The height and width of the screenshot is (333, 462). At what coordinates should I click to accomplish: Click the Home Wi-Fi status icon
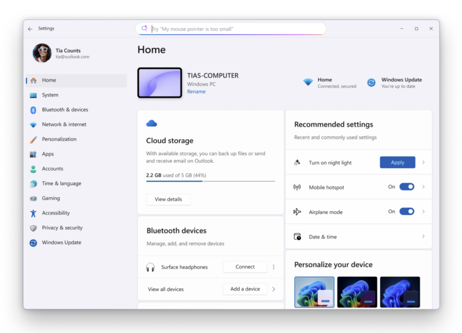308,82
